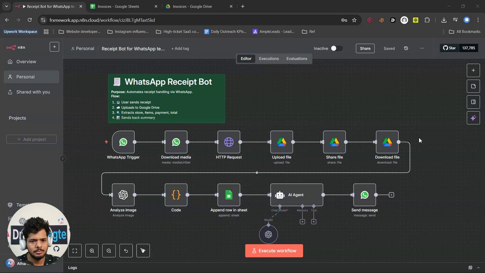Viewport: 485px width, 273px height.
Task: Switch to the Evaluations tab
Action: click(x=297, y=59)
